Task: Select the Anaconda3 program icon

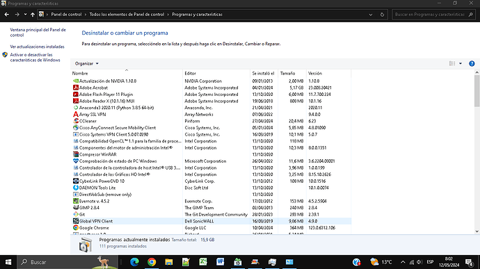Action: point(76,108)
